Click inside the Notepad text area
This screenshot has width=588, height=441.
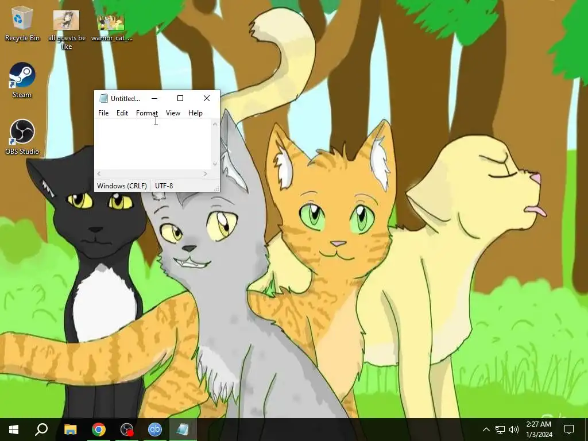point(153,144)
